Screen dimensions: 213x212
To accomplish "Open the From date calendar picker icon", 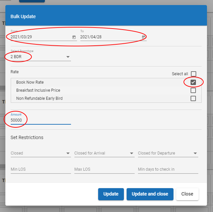I will click(x=74, y=37).
